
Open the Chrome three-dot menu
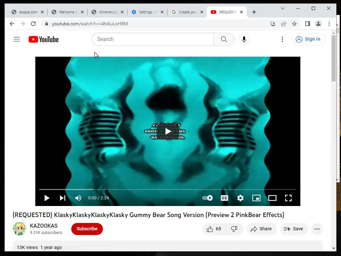coord(329,24)
